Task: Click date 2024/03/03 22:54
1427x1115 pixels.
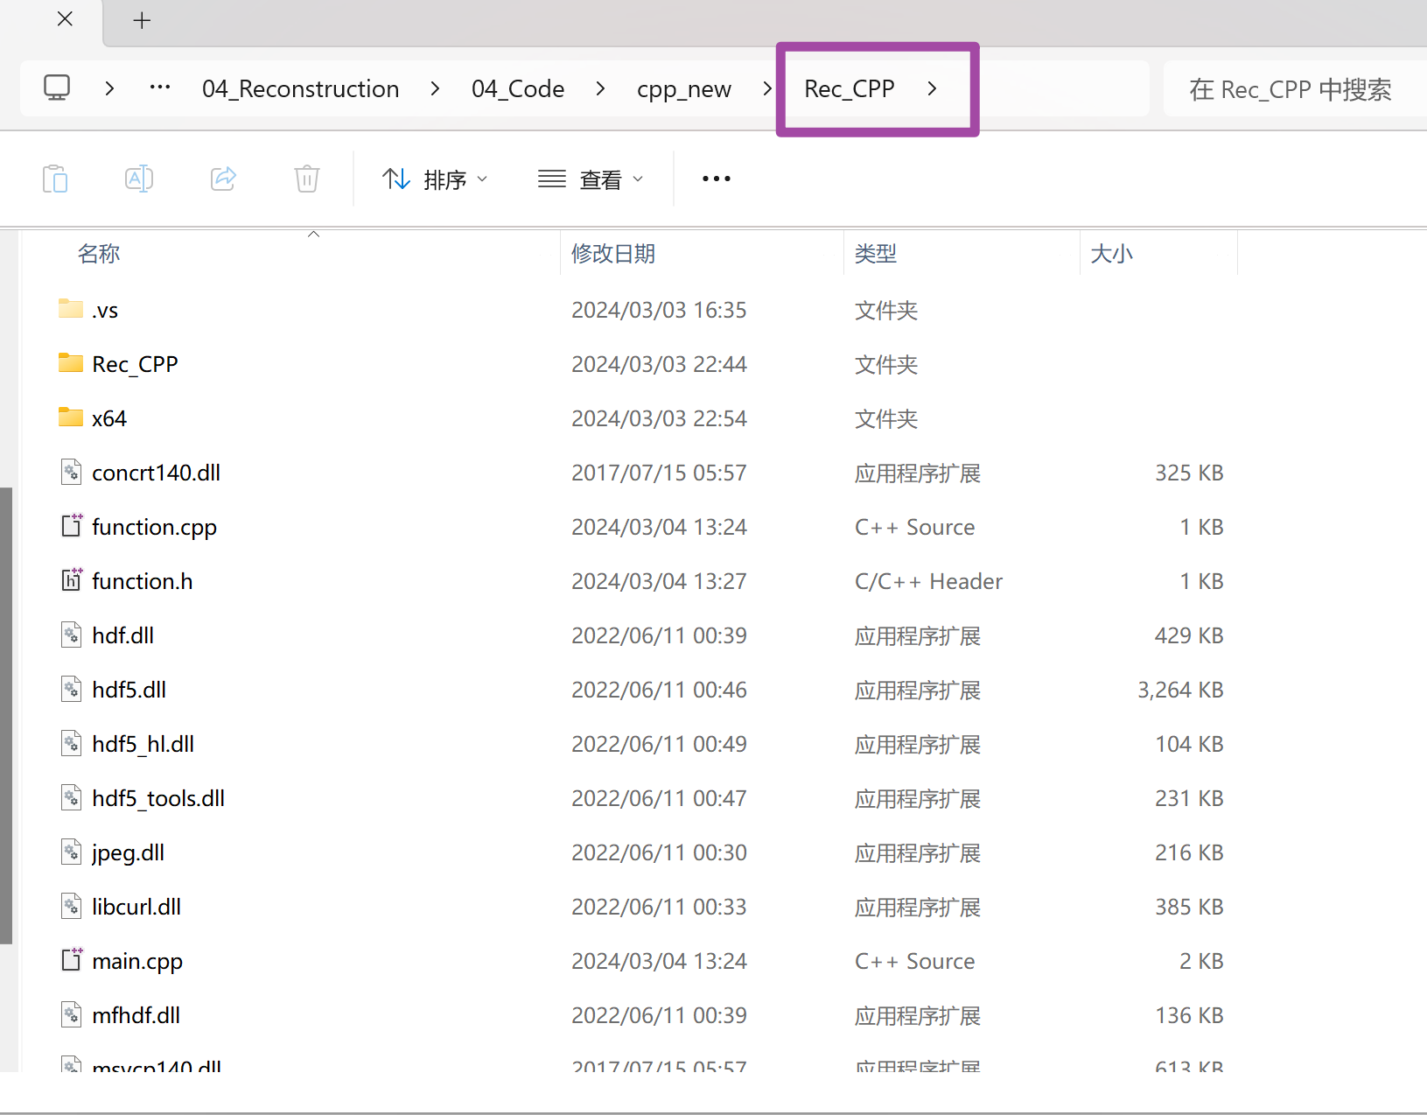Action: 659,418
